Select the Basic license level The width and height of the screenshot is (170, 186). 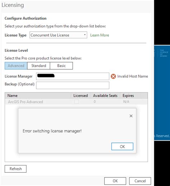(61, 66)
